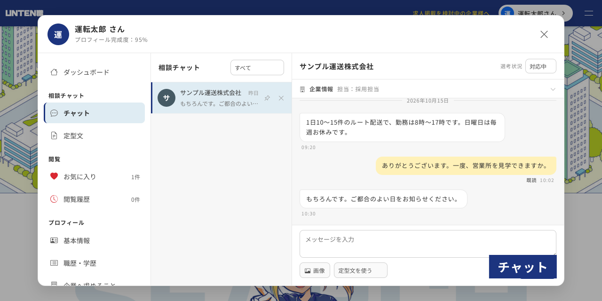Click the プロフィール完成度:95% text
The width and height of the screenshot is (602, 301).
pyautogui.click(x=111, y=40)
